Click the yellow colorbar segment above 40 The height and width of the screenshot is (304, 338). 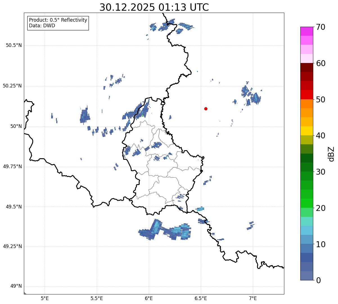(307, 131)
